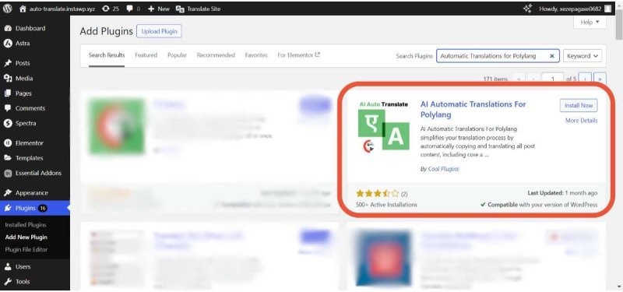Switch to Search Results tab
Image resolution: width=623 pixels, height=292 pixels.
107,55
